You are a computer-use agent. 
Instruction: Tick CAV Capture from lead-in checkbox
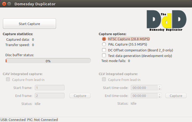(x=8, y=79)
